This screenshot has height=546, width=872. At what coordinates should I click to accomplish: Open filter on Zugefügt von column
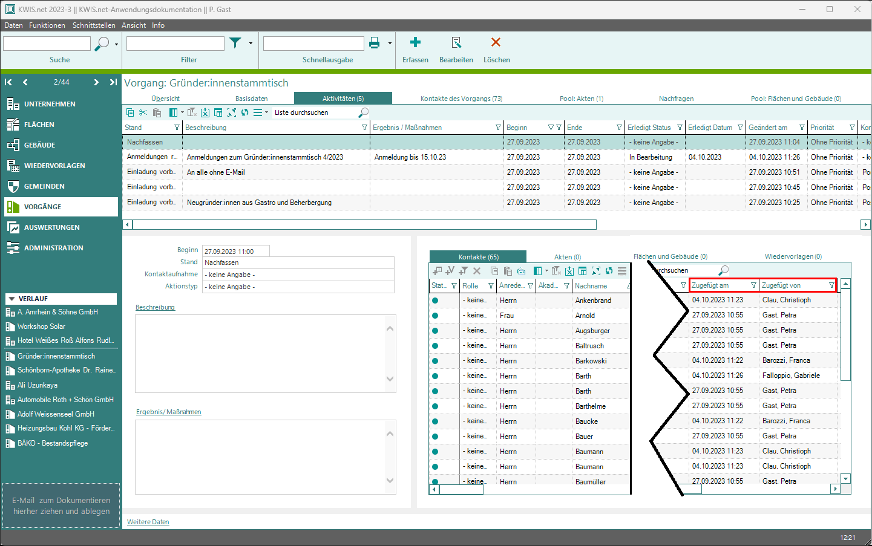tap(831, 285)
